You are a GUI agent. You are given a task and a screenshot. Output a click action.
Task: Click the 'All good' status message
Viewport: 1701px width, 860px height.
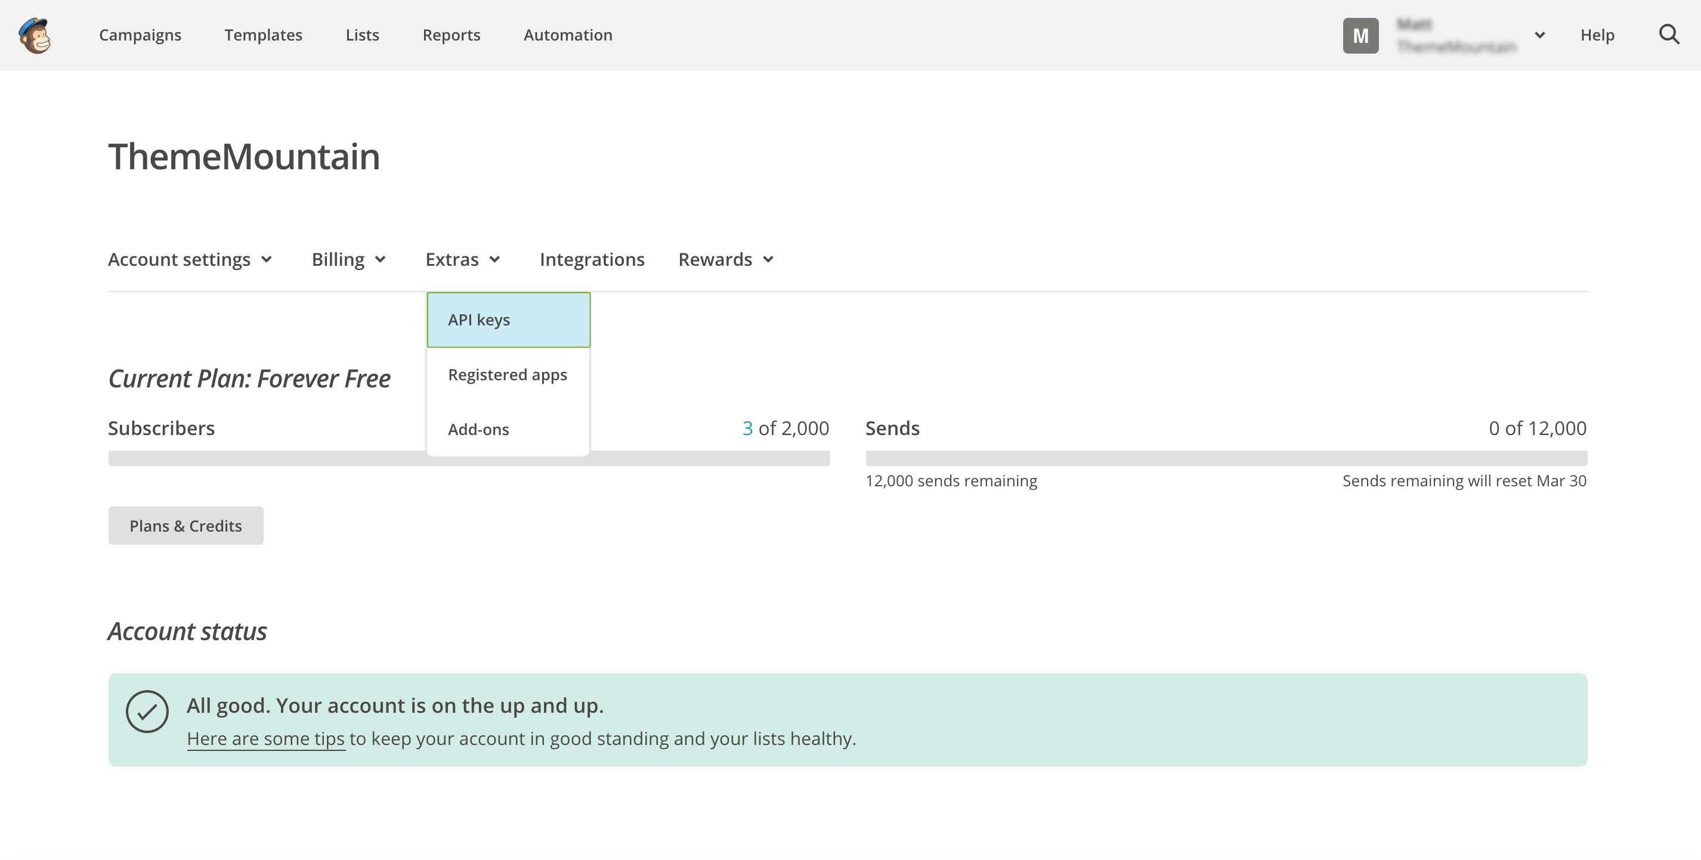click(x=395, y=706)
